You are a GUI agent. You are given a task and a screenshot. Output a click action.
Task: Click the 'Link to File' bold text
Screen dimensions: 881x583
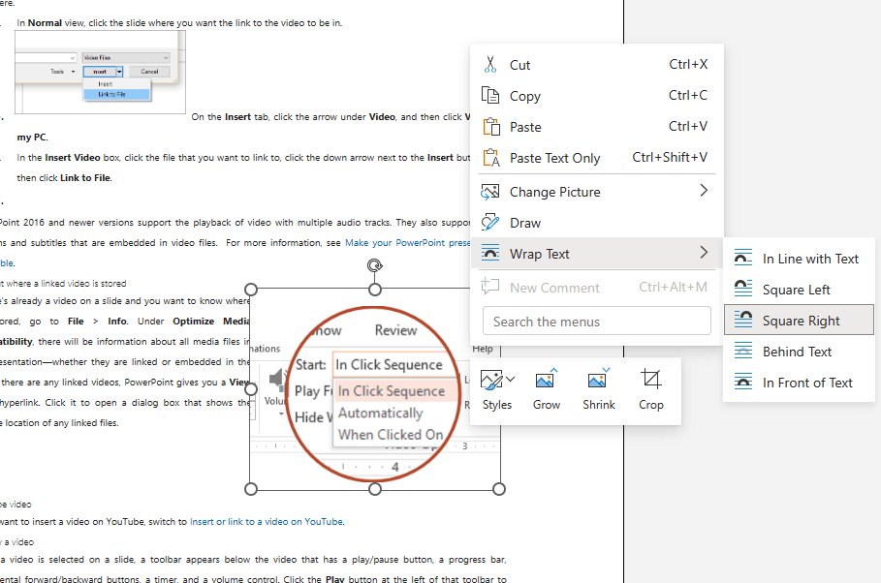85,177
